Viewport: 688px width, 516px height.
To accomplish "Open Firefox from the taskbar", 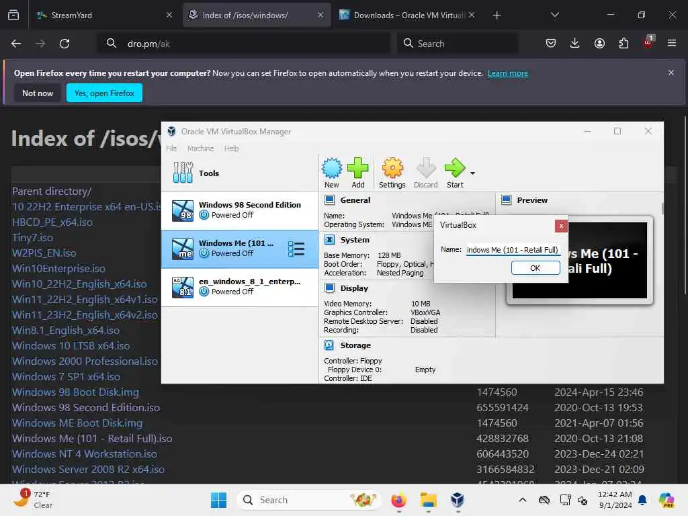I will [399, 500].
